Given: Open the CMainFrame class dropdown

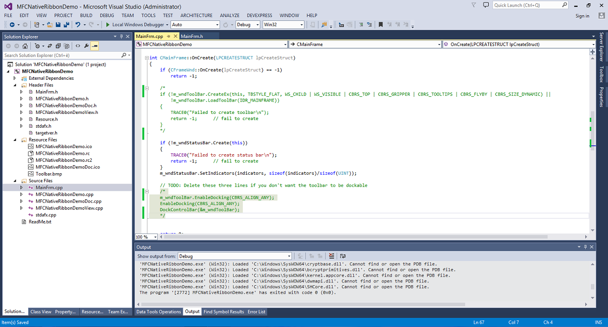Looking at the screenshot, I should 365,45.
